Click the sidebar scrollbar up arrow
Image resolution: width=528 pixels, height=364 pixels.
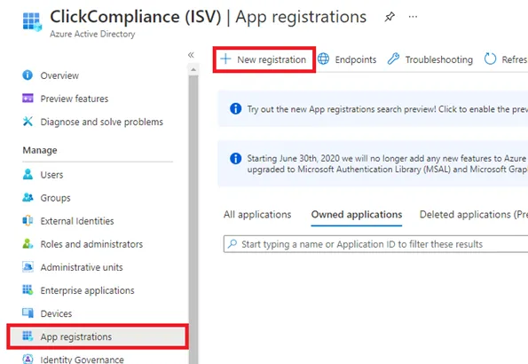click(x=193, y=70)
